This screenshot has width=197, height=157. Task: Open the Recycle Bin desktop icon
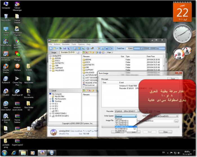click(x=6, y=17)
